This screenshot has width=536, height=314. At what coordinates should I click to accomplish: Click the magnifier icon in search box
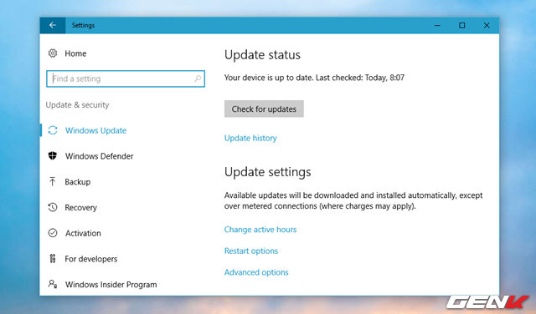coord(198,78)
